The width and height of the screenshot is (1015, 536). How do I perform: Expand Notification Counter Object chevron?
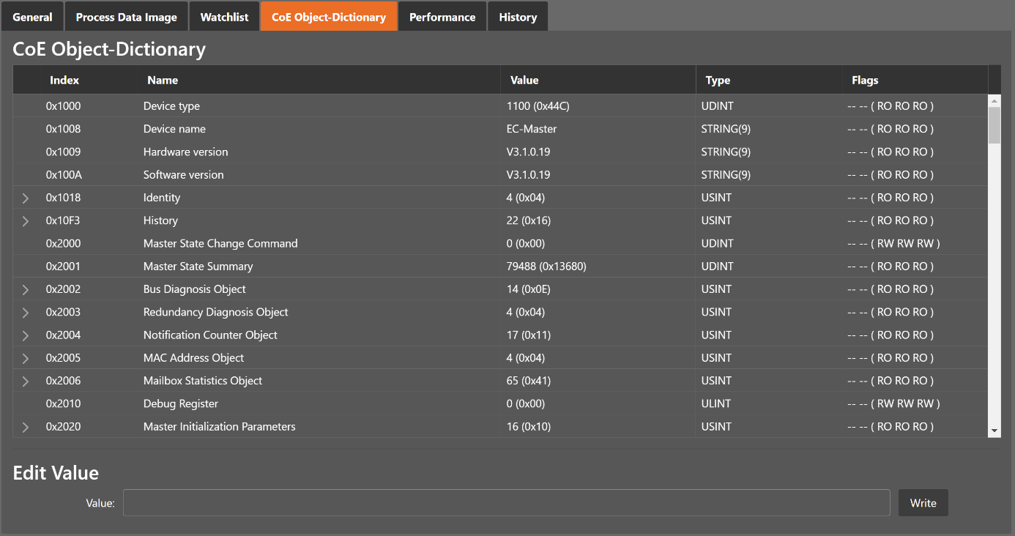tap(26, 335)
